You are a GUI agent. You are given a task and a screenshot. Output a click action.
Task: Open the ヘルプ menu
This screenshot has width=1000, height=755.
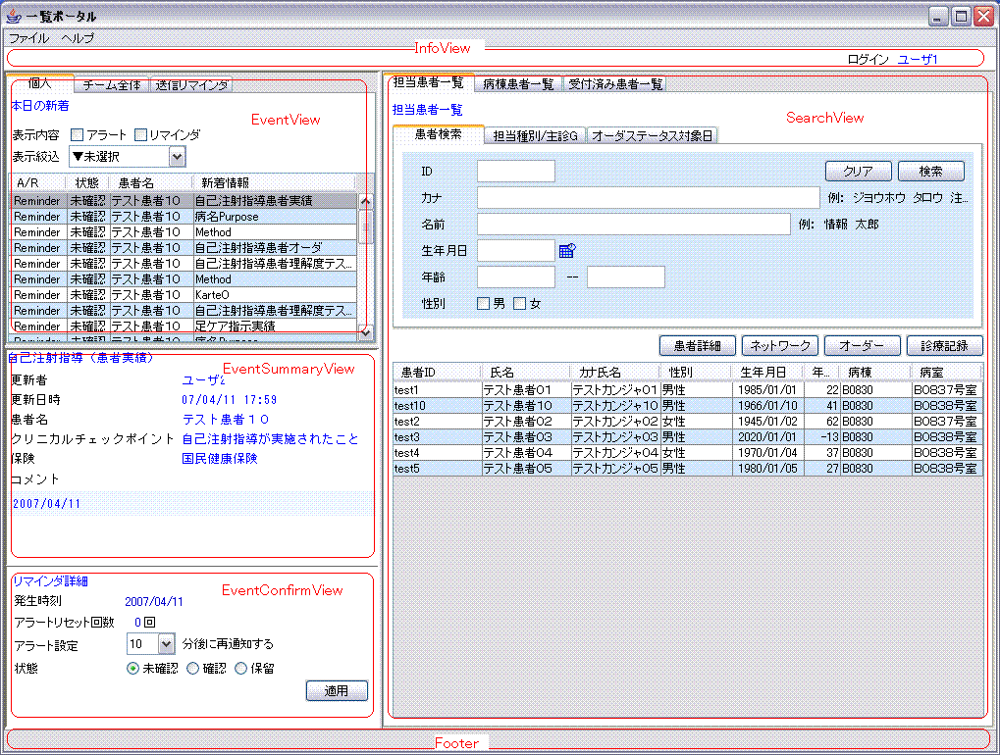point(78,38)
